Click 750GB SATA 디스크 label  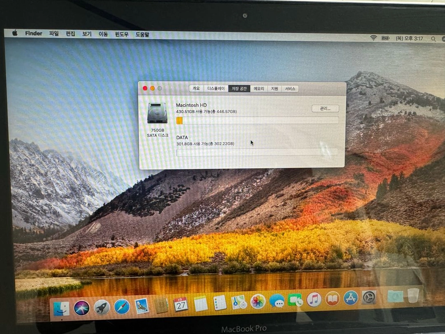pyautogui.click(x=157, y=133)
